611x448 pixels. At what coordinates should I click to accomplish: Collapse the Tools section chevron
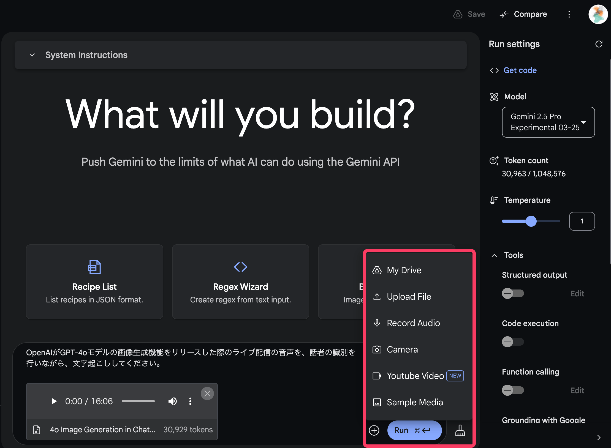pyautogui.click(x=494, y=255)
